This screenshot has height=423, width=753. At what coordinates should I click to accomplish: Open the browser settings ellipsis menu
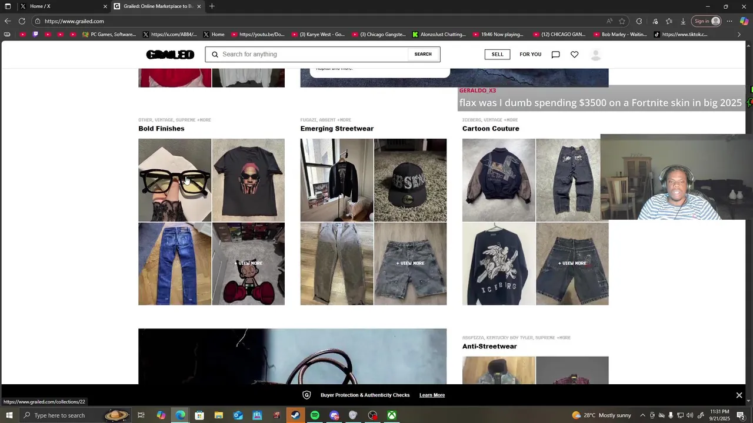tap(729, 21)
